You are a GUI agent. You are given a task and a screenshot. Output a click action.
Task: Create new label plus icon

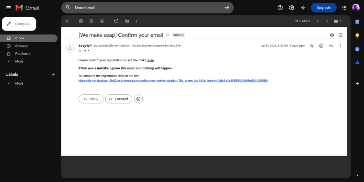pyautogui.click(x=53, y=74)
